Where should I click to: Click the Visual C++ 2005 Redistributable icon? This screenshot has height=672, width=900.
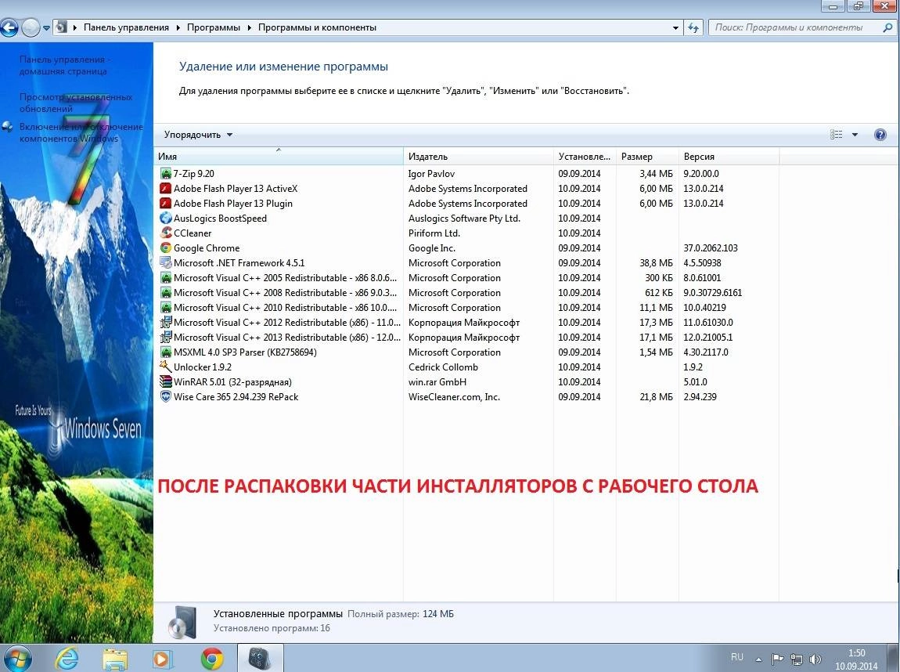165,278
